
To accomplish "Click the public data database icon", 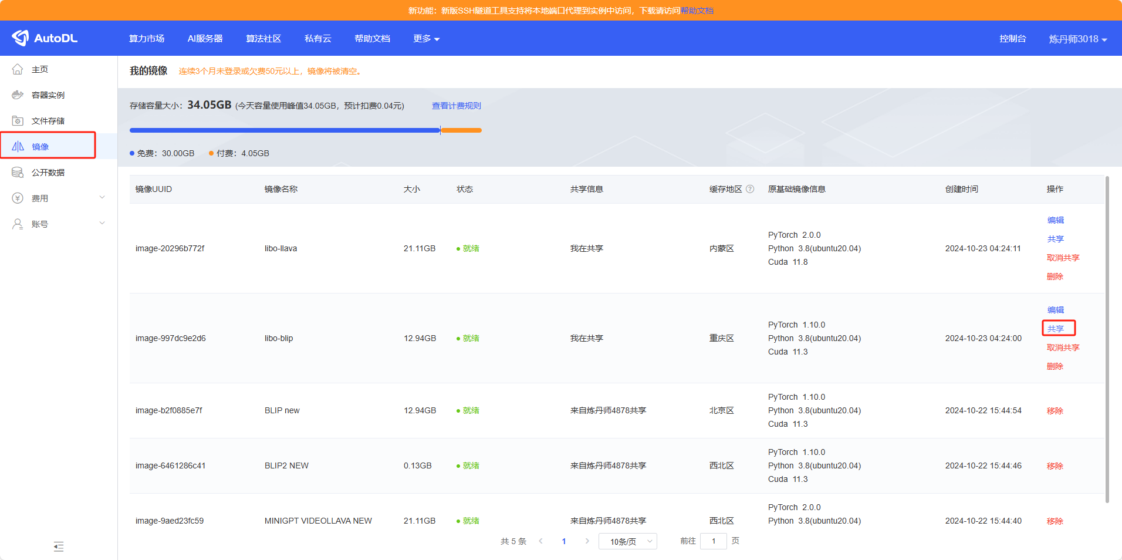I will click(18, 173).
